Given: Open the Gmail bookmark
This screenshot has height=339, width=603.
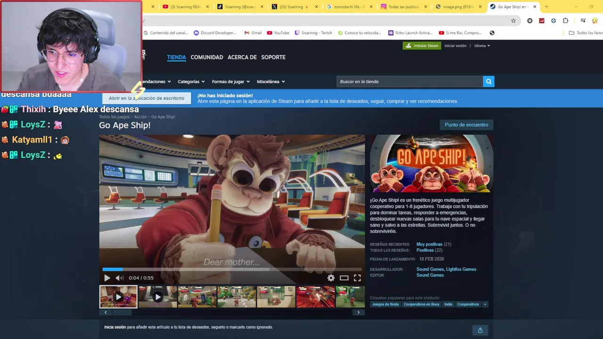Looking at the screenshot, I should pos(253,33).
